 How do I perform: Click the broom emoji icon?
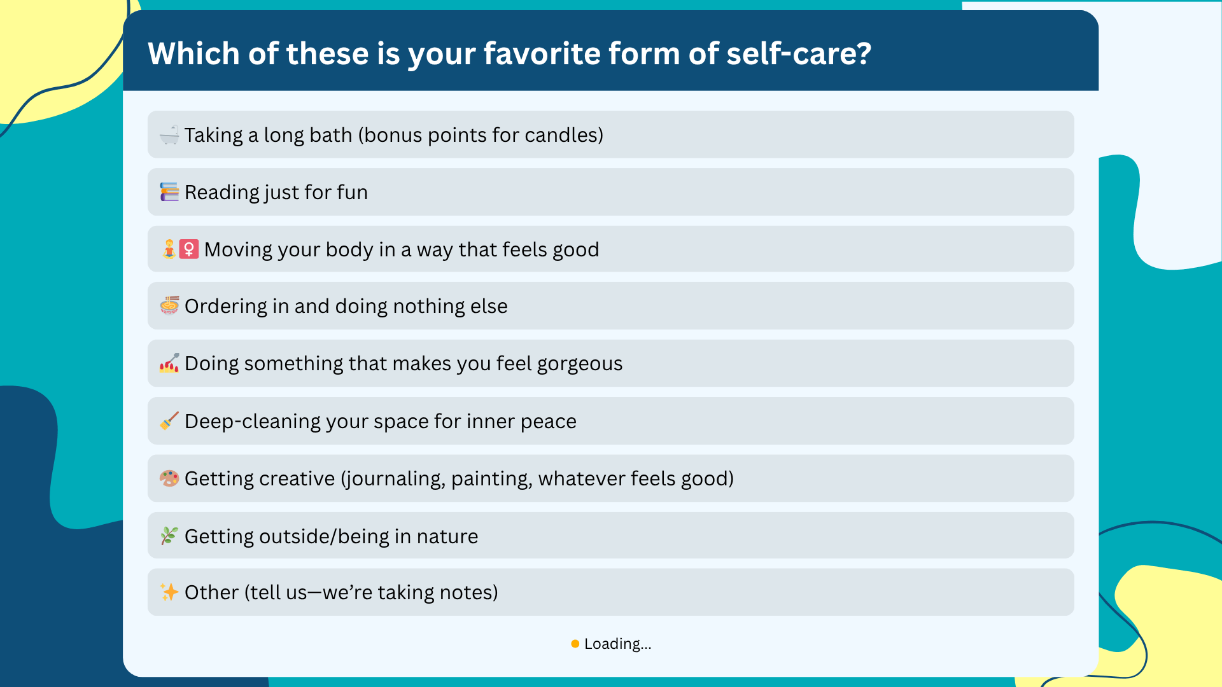point(169,421)
